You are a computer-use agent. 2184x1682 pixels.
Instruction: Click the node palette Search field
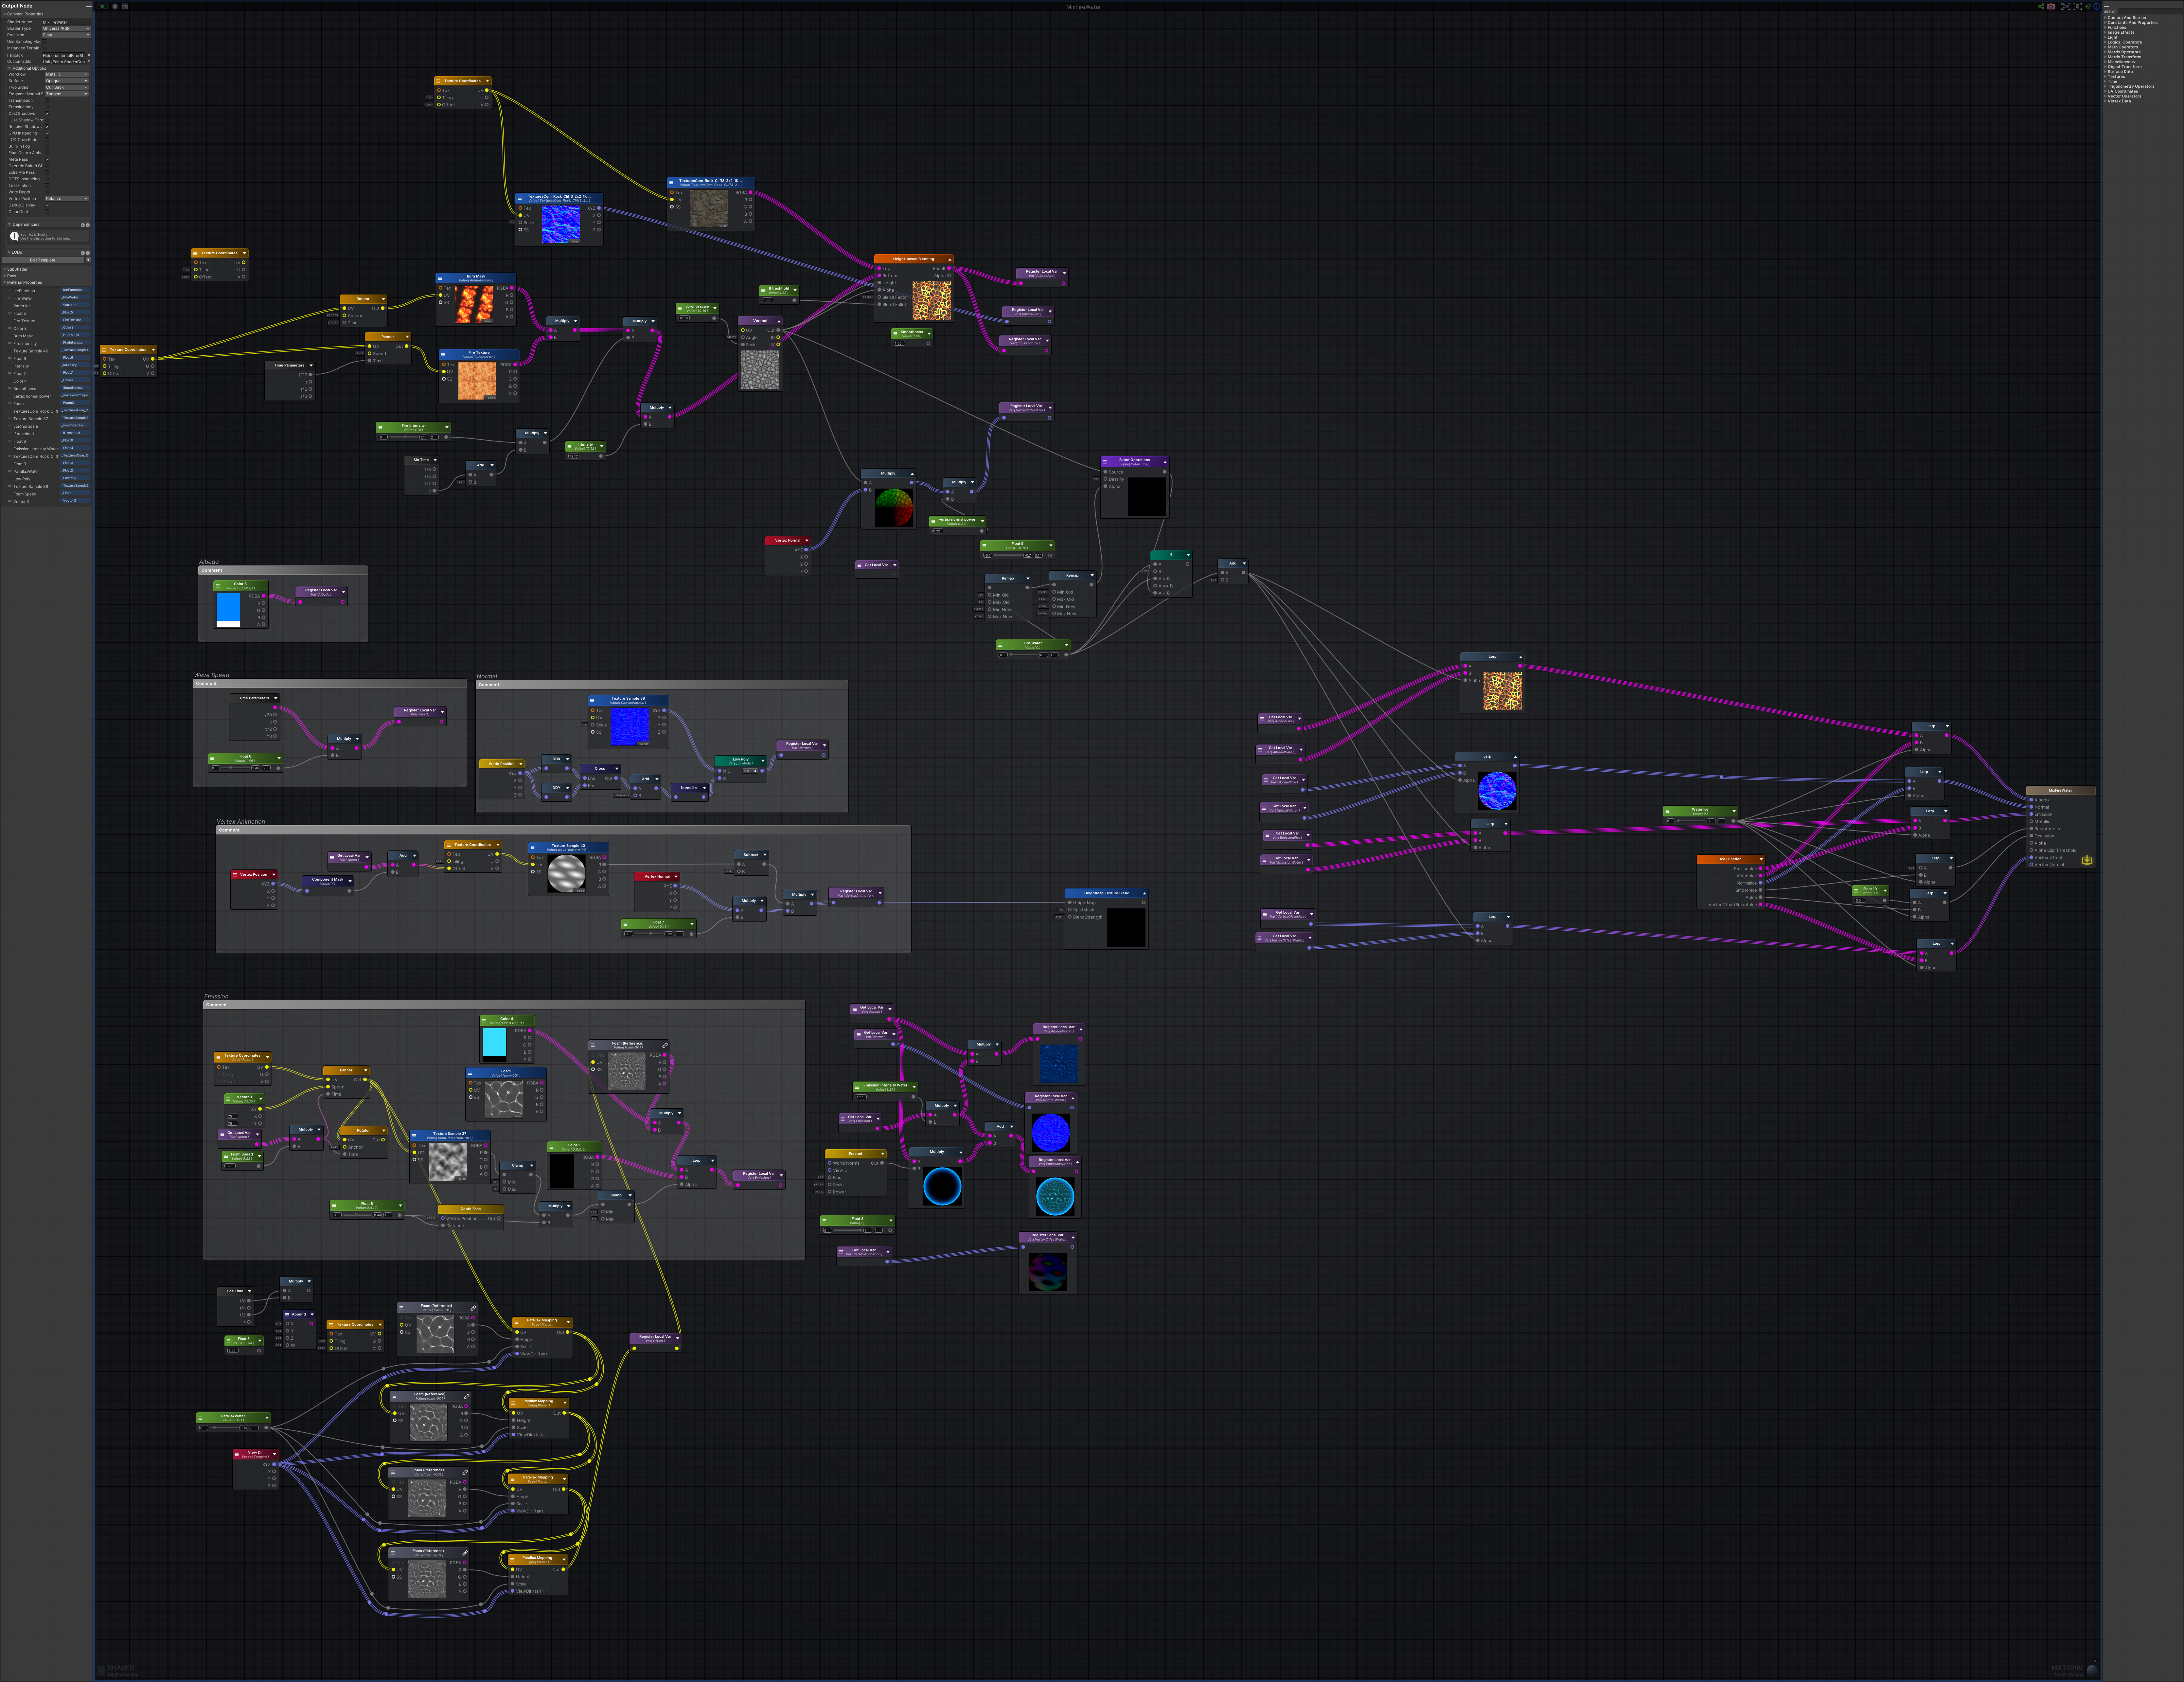(2150, 11)
